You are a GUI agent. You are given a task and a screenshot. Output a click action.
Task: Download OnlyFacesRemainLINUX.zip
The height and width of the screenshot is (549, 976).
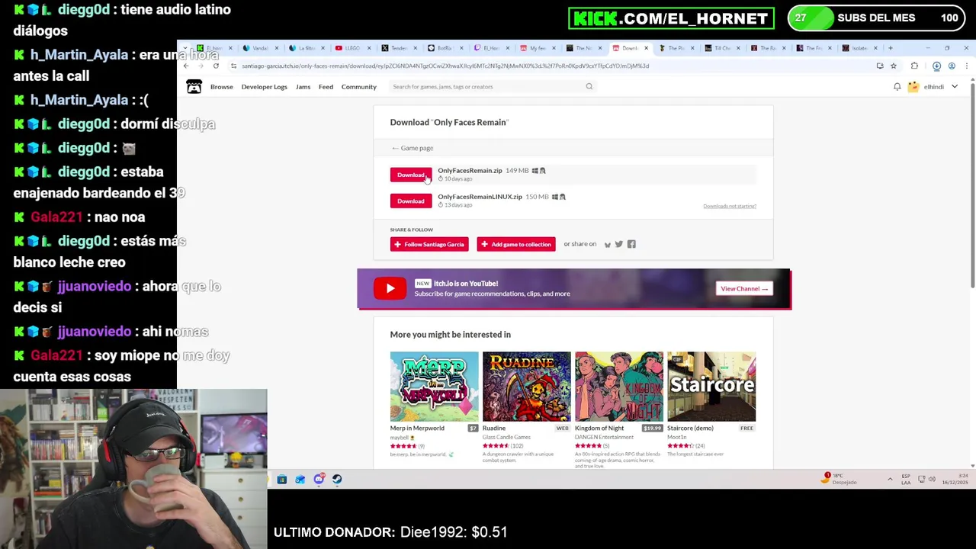411,201
